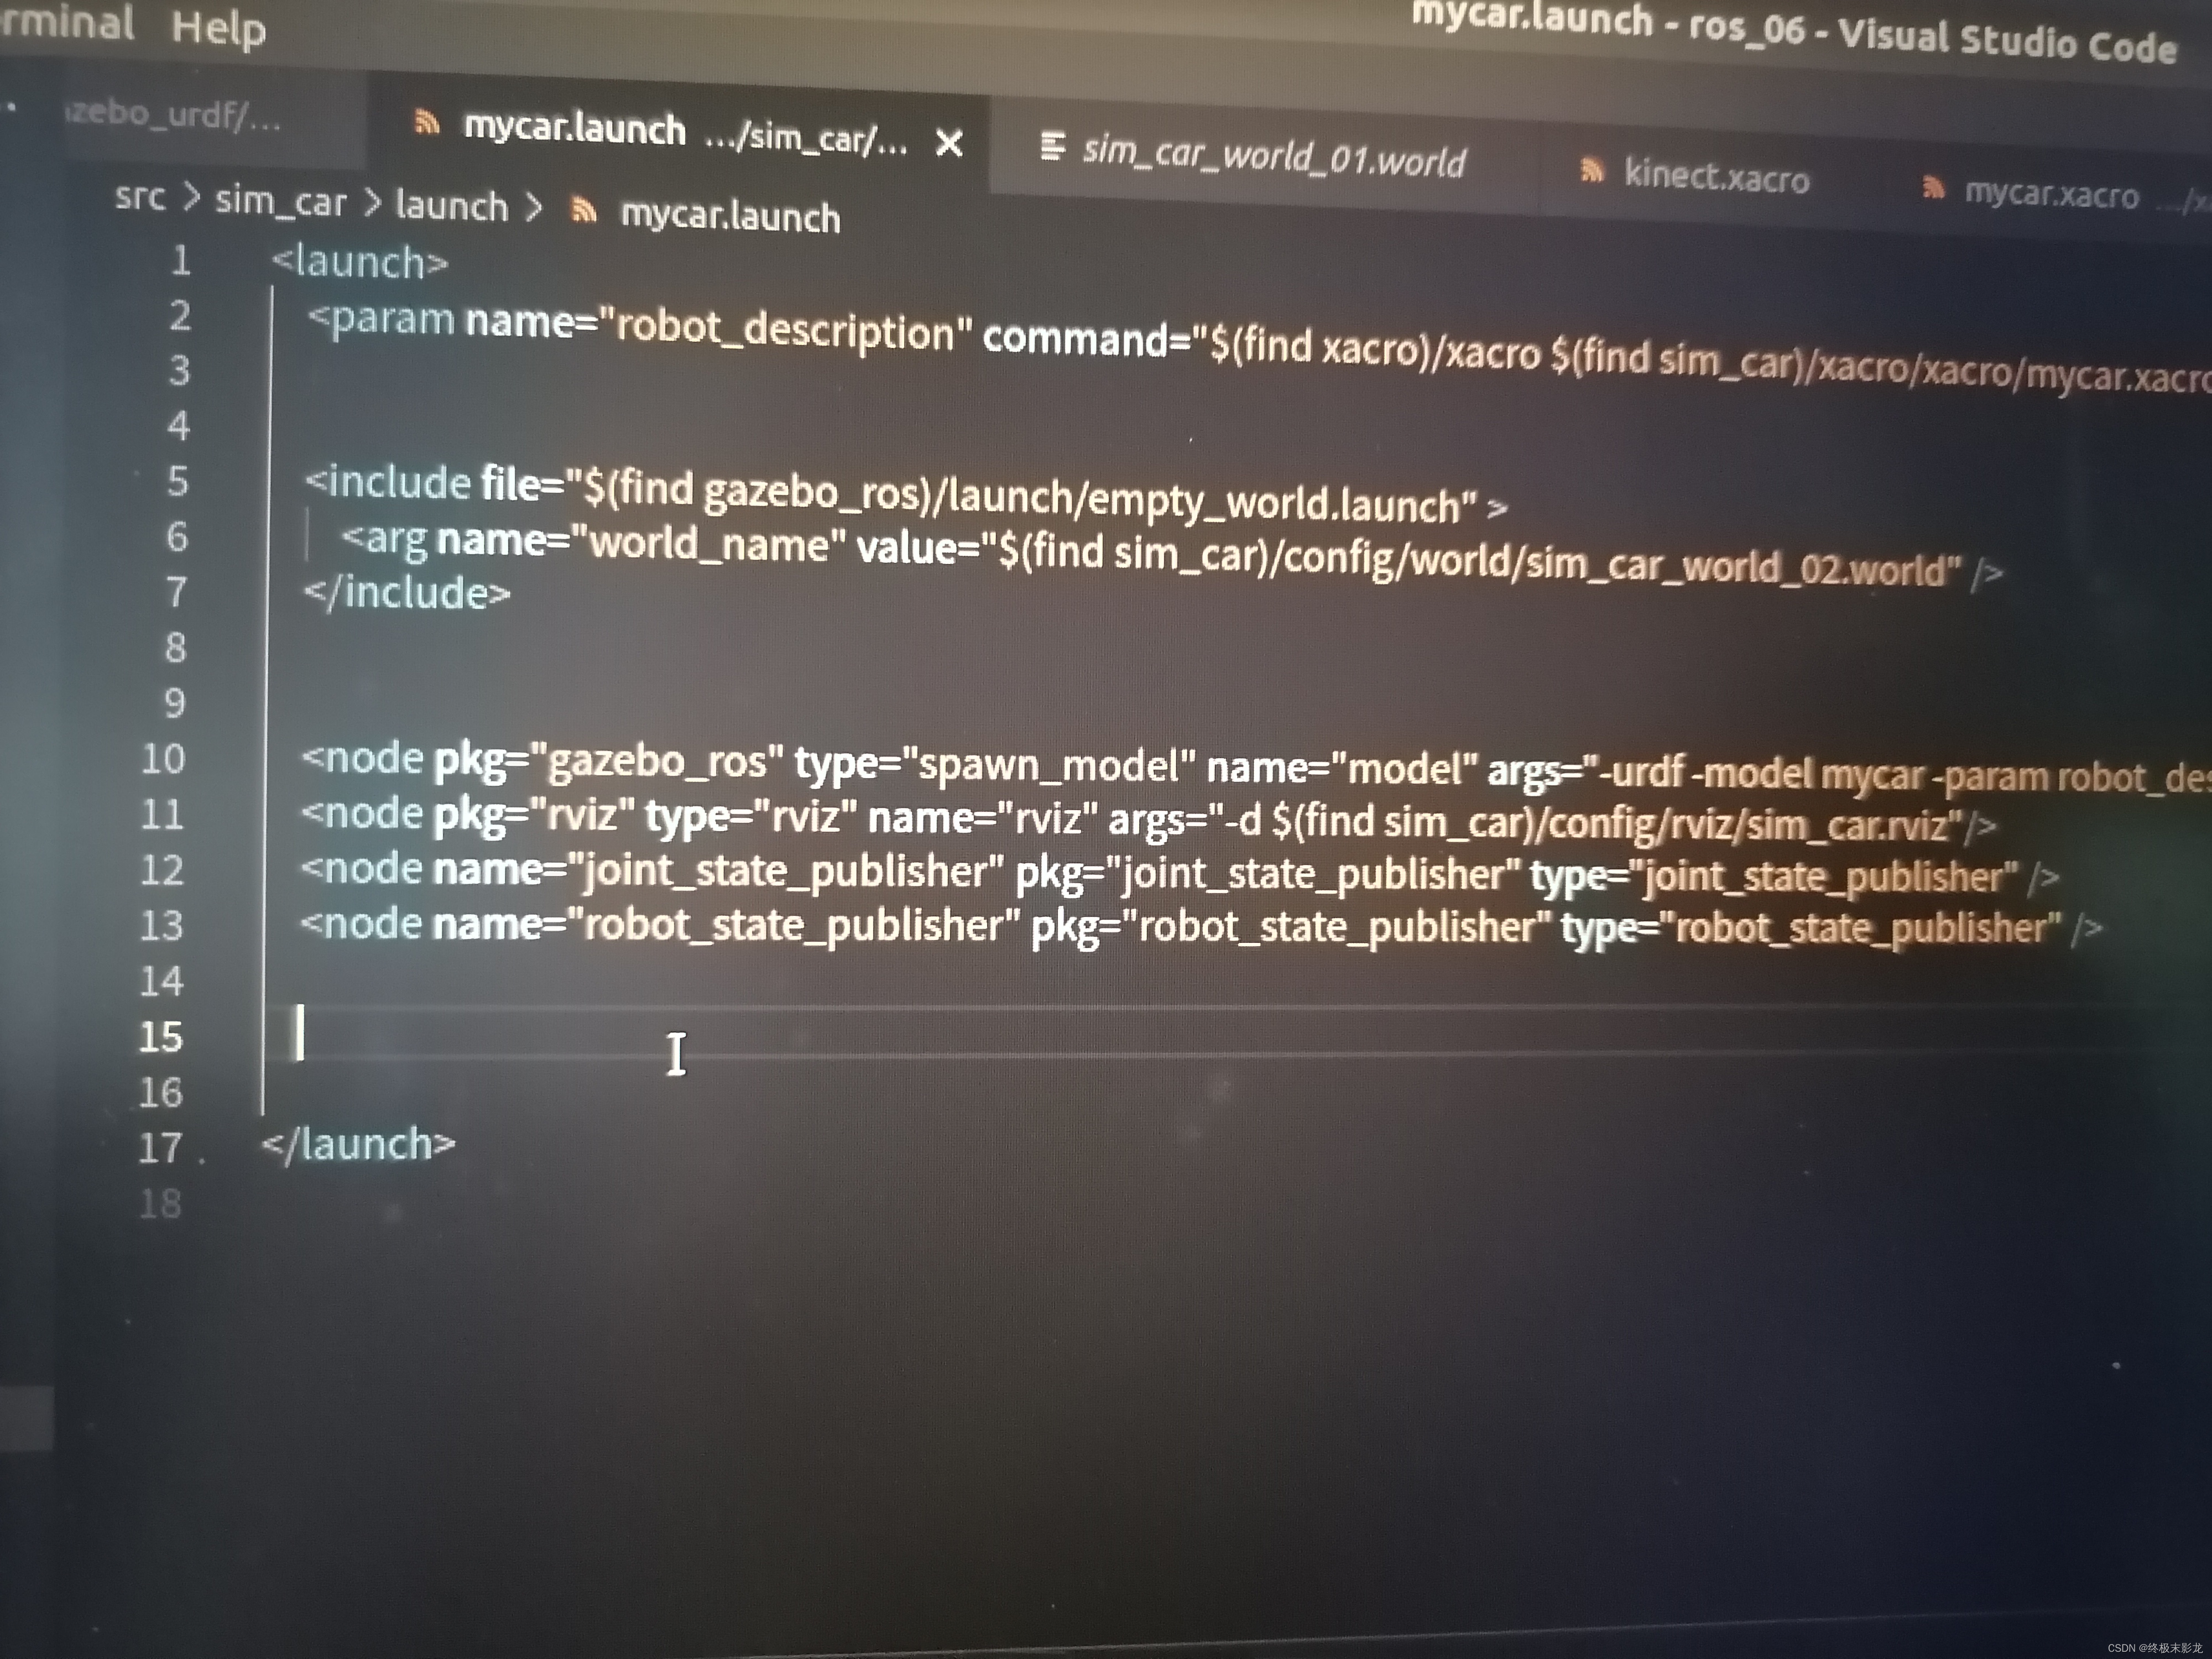Screen dimensions: 2212x1659
Task: Click line number 5 in the gutter
Action: pyautogui.click(x=177, y=481)
